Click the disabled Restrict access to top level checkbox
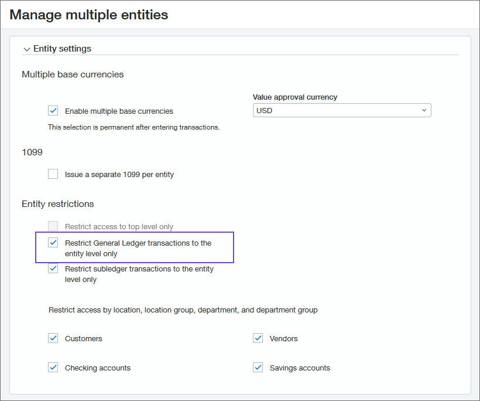This screenshot has height=401, width=480. [53, 226]
